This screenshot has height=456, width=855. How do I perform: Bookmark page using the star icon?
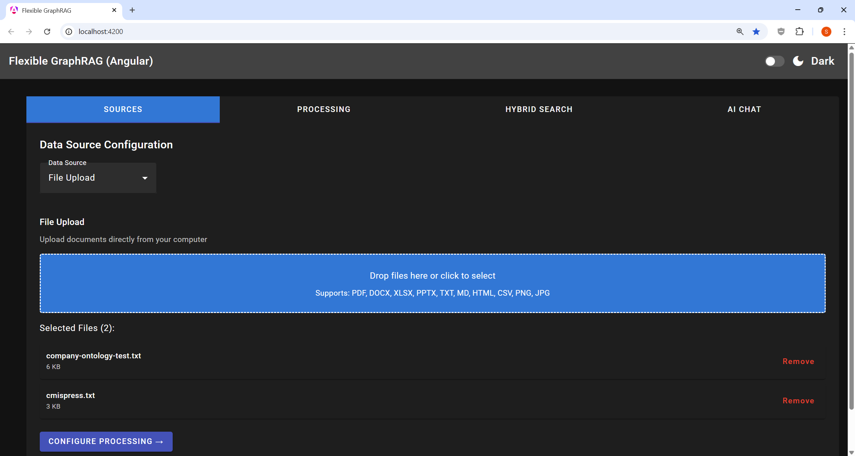pyautogui.click(x=756, y=31)
